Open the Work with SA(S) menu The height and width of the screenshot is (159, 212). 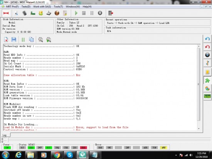(42, 7)
